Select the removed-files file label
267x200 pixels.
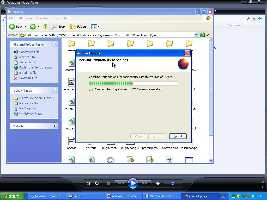[169, 148]
